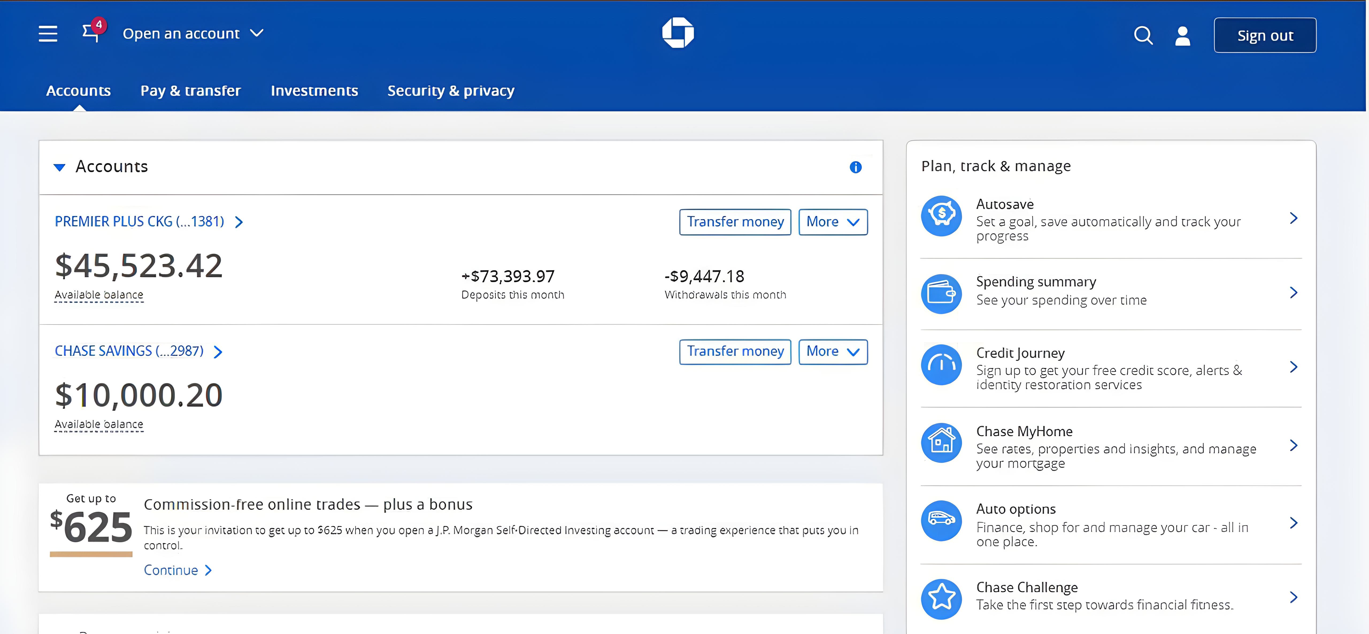This screenshot has width=1369, height=634.
Task: Click the Auto options car icon
Action: coord(941,521)
